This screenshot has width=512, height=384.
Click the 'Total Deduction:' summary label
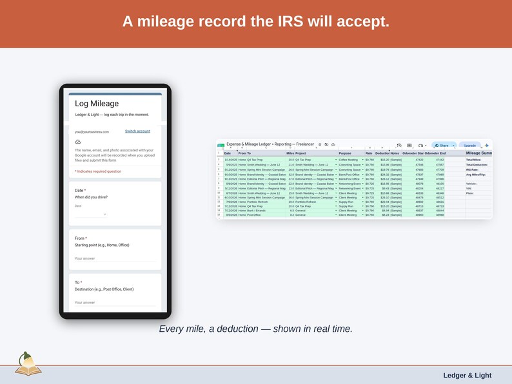coord(477,165)
